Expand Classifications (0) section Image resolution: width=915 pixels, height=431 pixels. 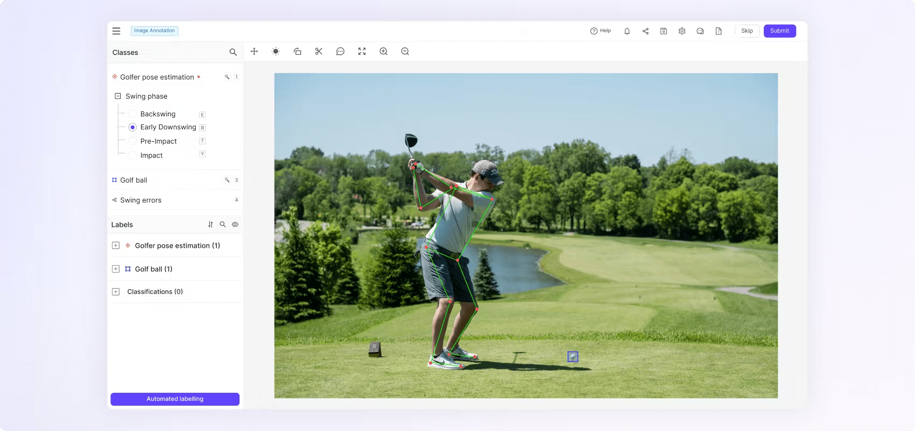[x=116, y=291]
